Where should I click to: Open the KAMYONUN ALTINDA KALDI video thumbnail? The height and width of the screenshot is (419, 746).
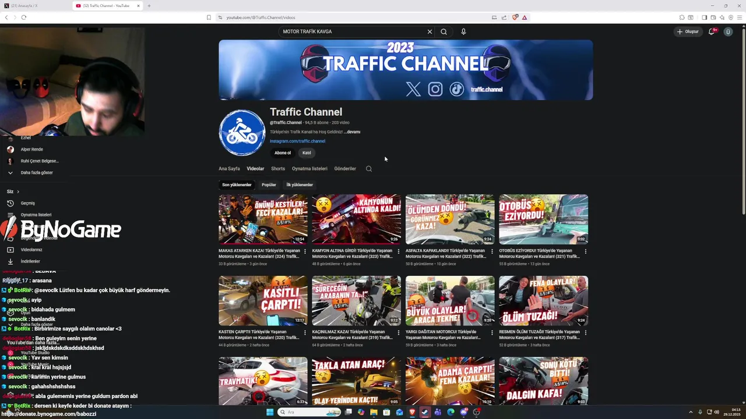356,219
